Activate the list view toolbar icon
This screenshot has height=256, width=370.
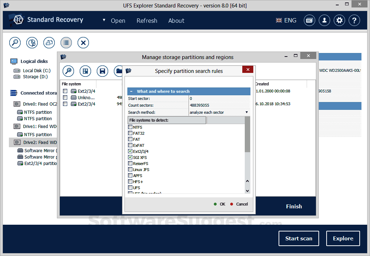tap(66, 43)
